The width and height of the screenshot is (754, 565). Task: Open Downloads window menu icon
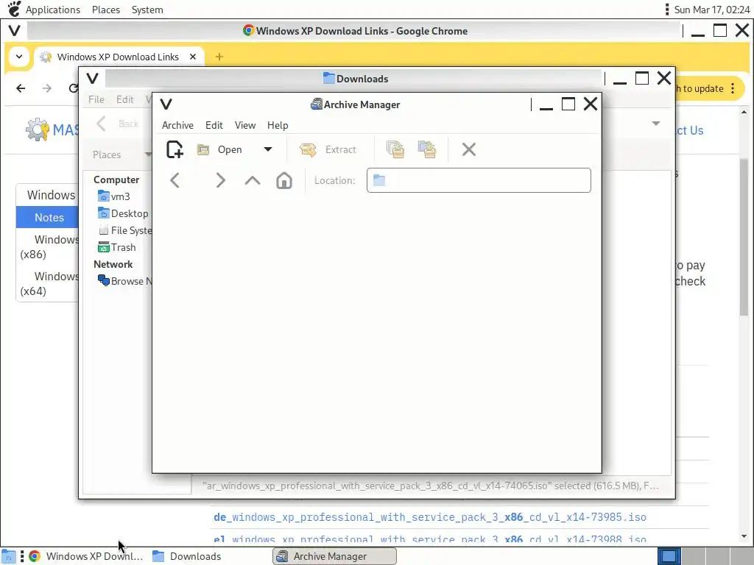coord(92,78)
